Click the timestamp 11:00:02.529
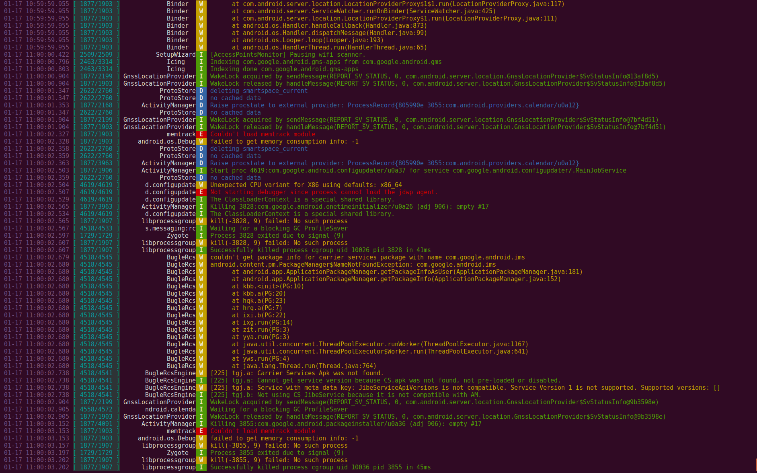This screenshot has height=473, width=757. 47,199
